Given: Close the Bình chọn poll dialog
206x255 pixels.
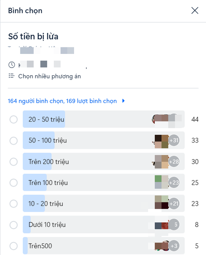Looking at the screenshot, I should [195, 11].
